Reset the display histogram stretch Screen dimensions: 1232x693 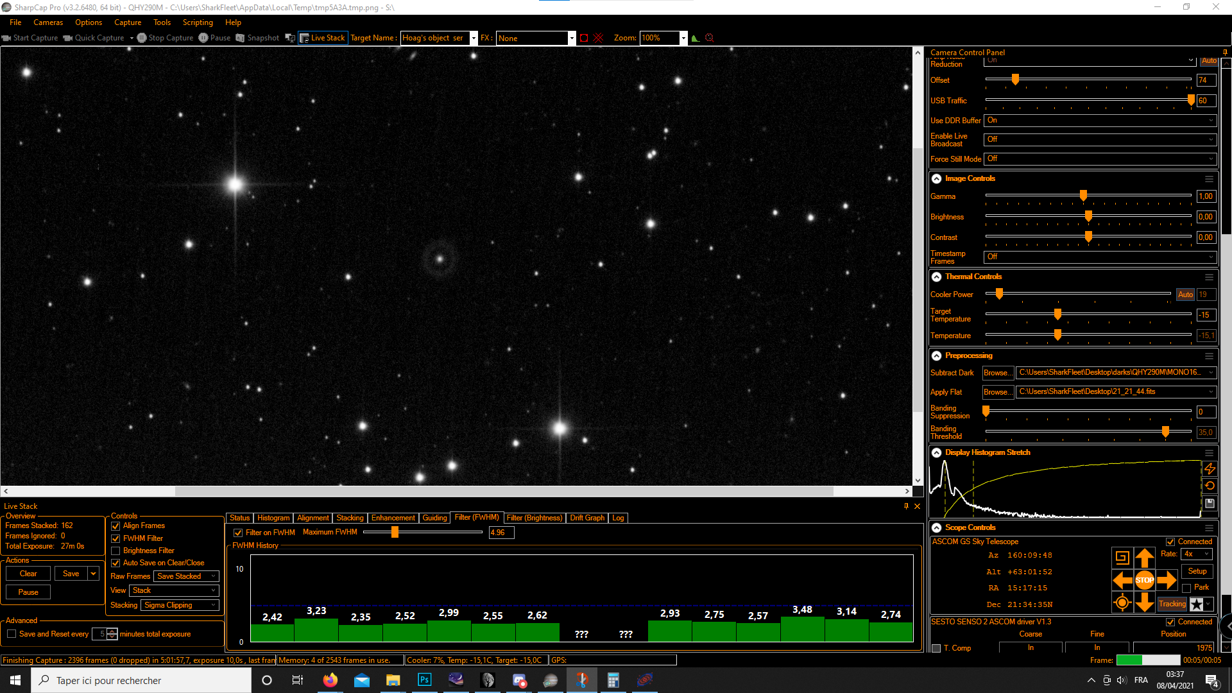1210,486
